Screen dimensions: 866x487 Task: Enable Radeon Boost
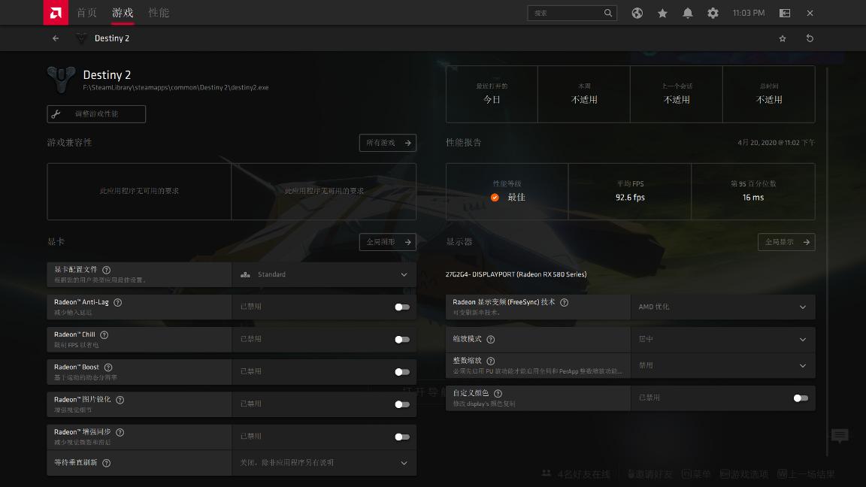(x=402, y=371)
